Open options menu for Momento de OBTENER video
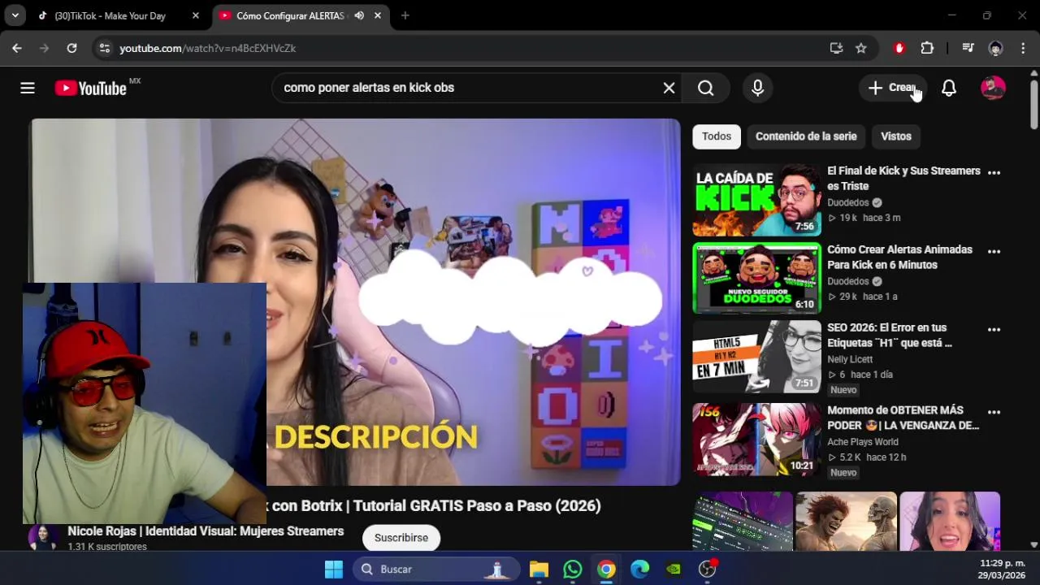This screenshot has height=585, width=1040. click(994, 412)
